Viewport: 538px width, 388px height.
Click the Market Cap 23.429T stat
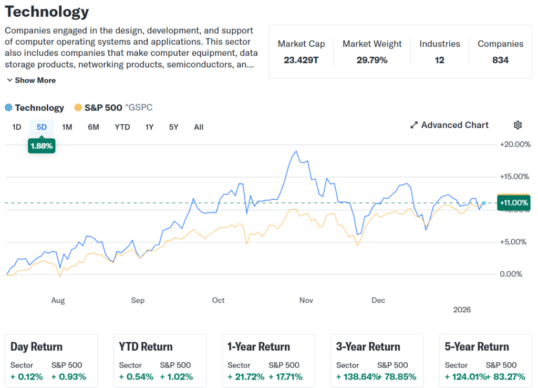point(301,52)
